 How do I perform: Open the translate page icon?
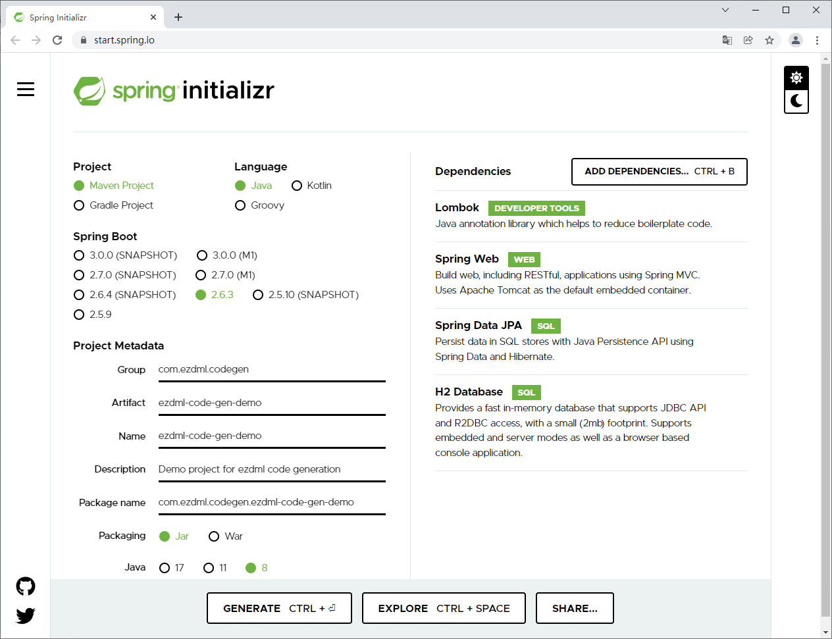click(x=727, y=40)
